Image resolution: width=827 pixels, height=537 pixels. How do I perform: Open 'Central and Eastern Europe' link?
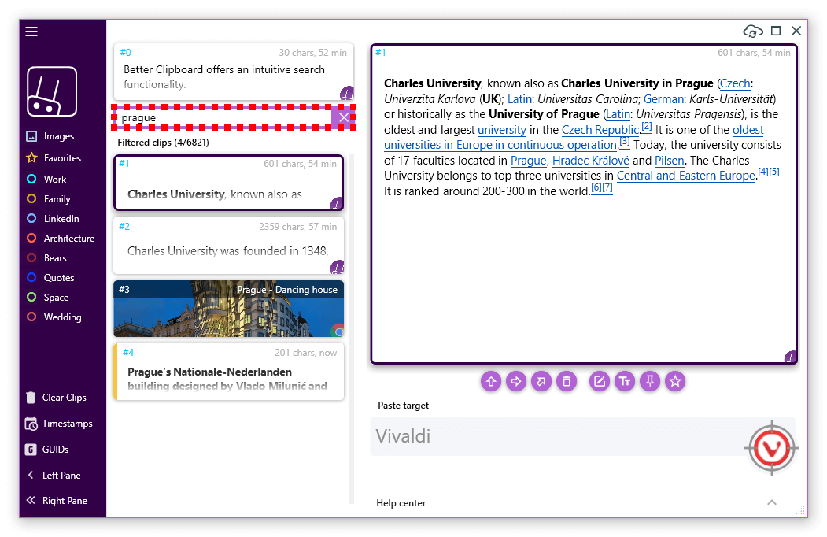[x=686, y=176]
